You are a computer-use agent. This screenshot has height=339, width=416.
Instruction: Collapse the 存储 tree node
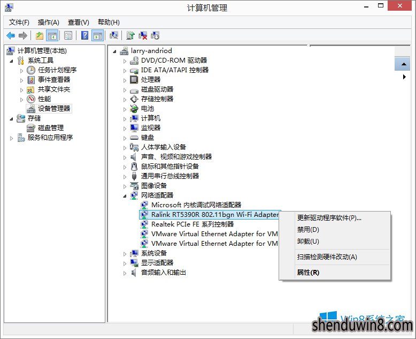point(11,119)
